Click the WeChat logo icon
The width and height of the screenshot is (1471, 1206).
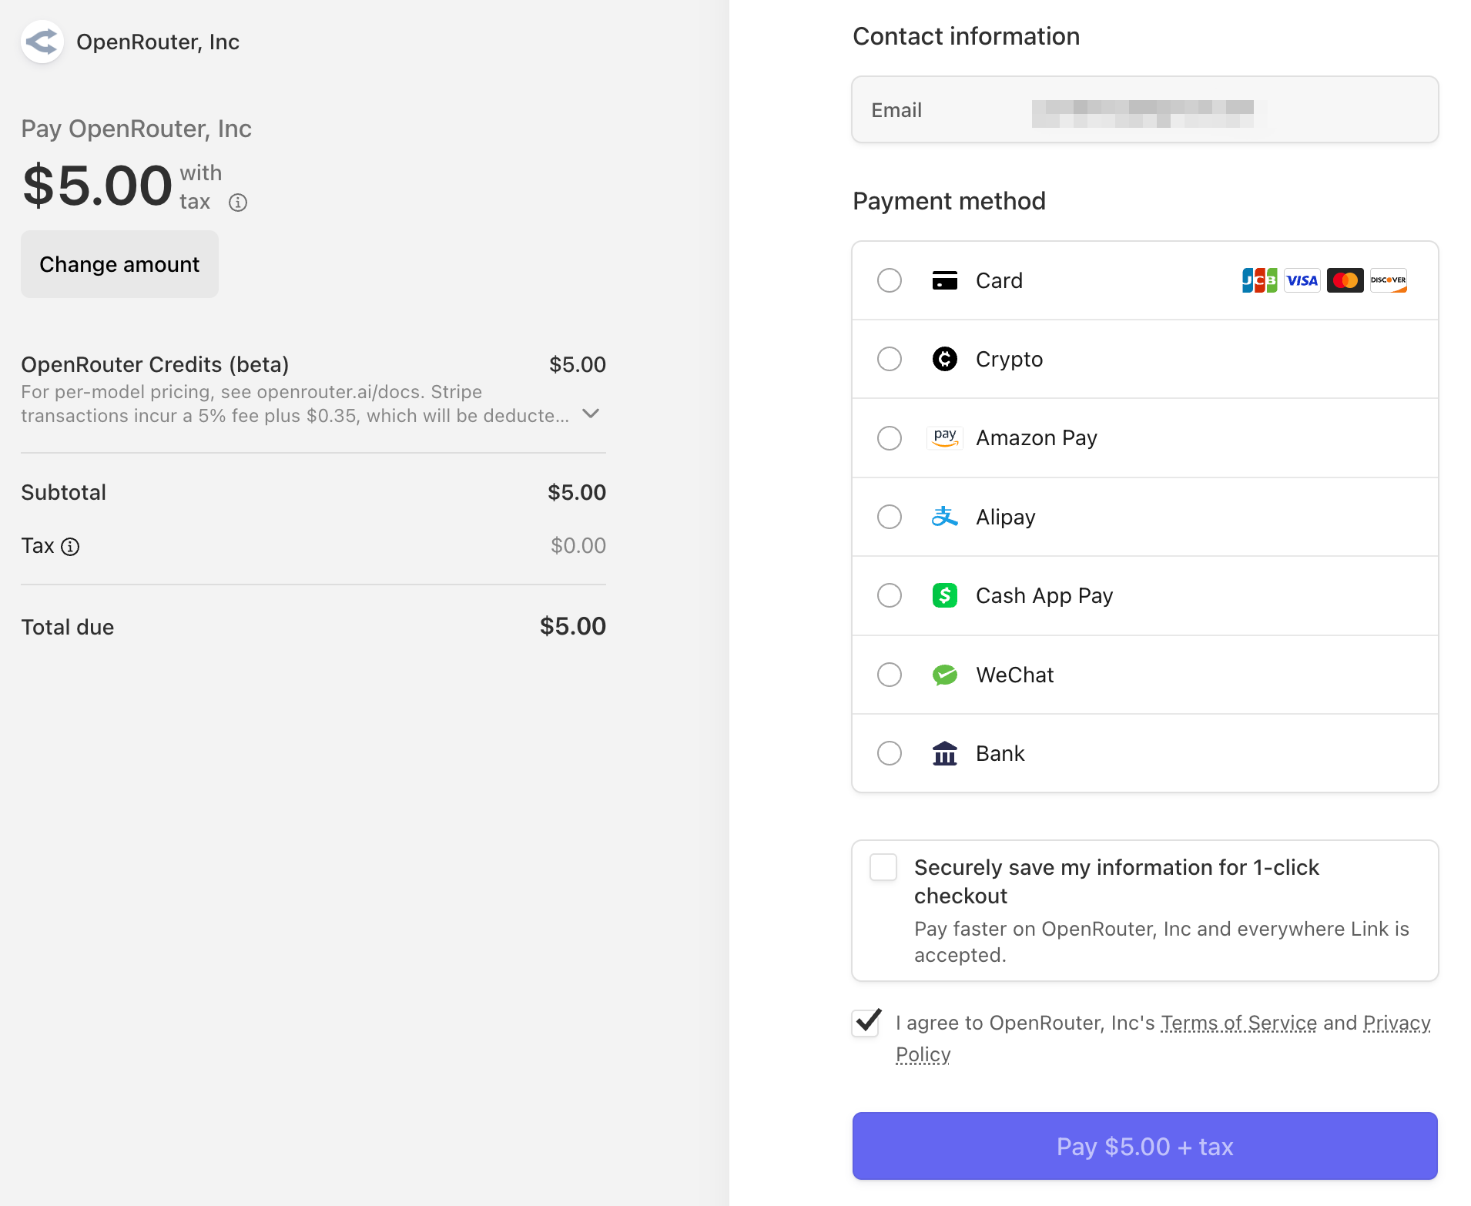[944, 675]
